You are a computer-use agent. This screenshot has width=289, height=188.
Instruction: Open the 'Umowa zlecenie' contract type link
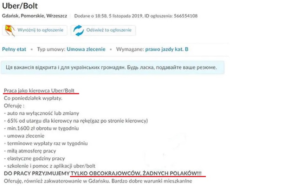click(x=86, y=49)
